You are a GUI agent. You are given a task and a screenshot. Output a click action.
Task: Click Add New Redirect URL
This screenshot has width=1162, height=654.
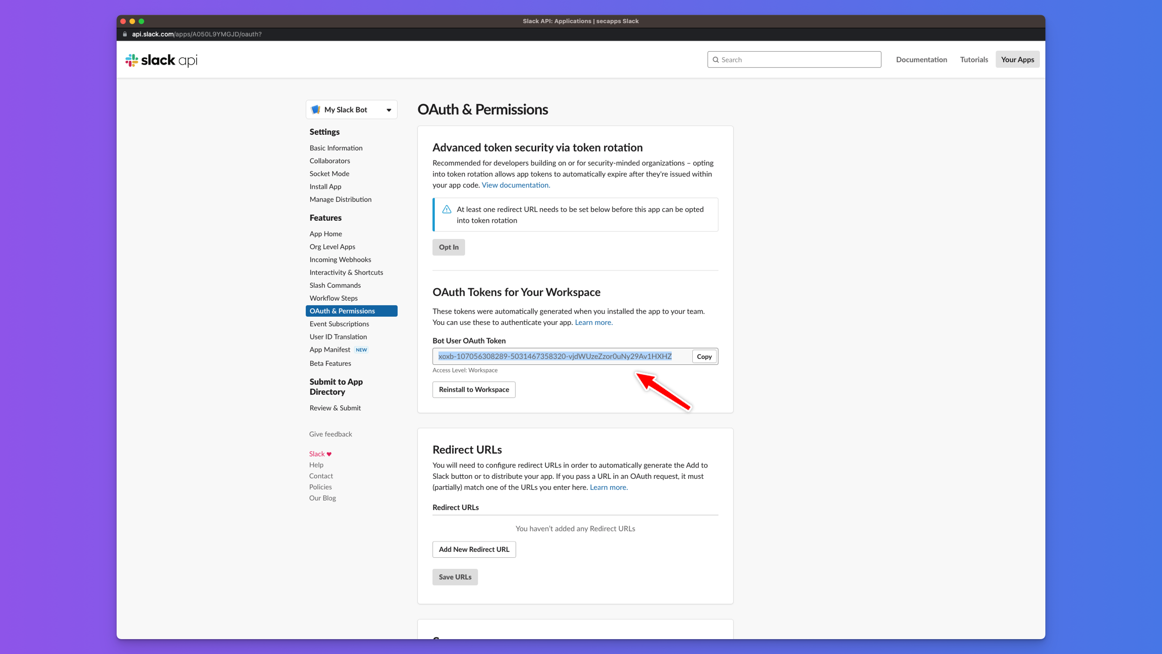(x=473, y=549)
